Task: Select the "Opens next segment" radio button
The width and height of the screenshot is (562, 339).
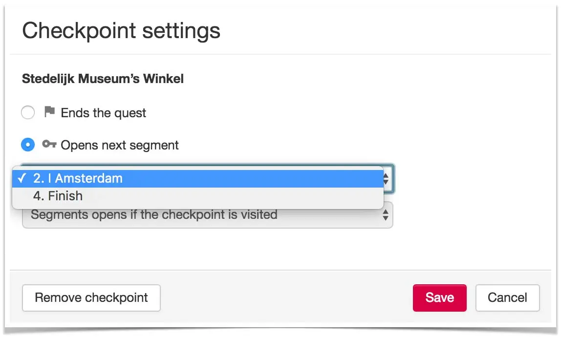Action: 28,145
